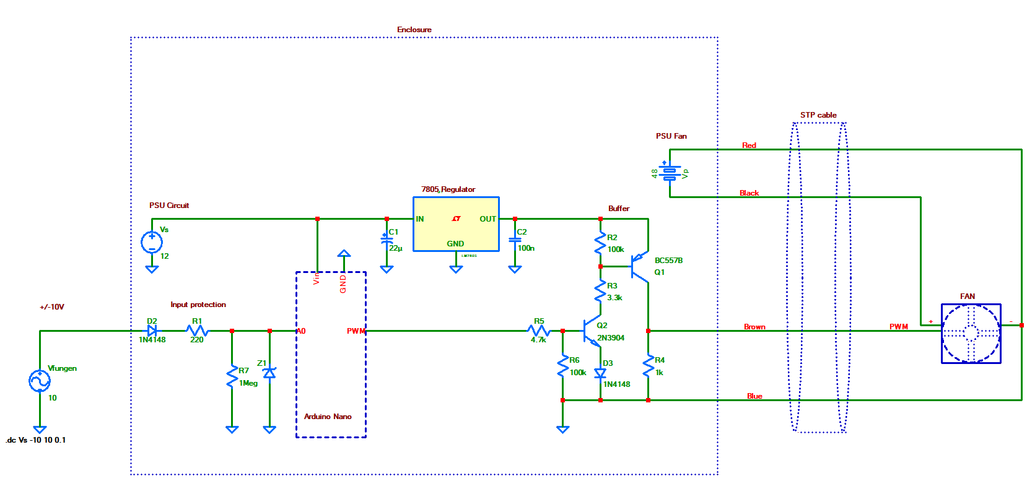The height and width of the screenshot is (481, 1027).
Task: Select the R1 resistor symbol
Action: pyautogui.click(x=197, y=331)
